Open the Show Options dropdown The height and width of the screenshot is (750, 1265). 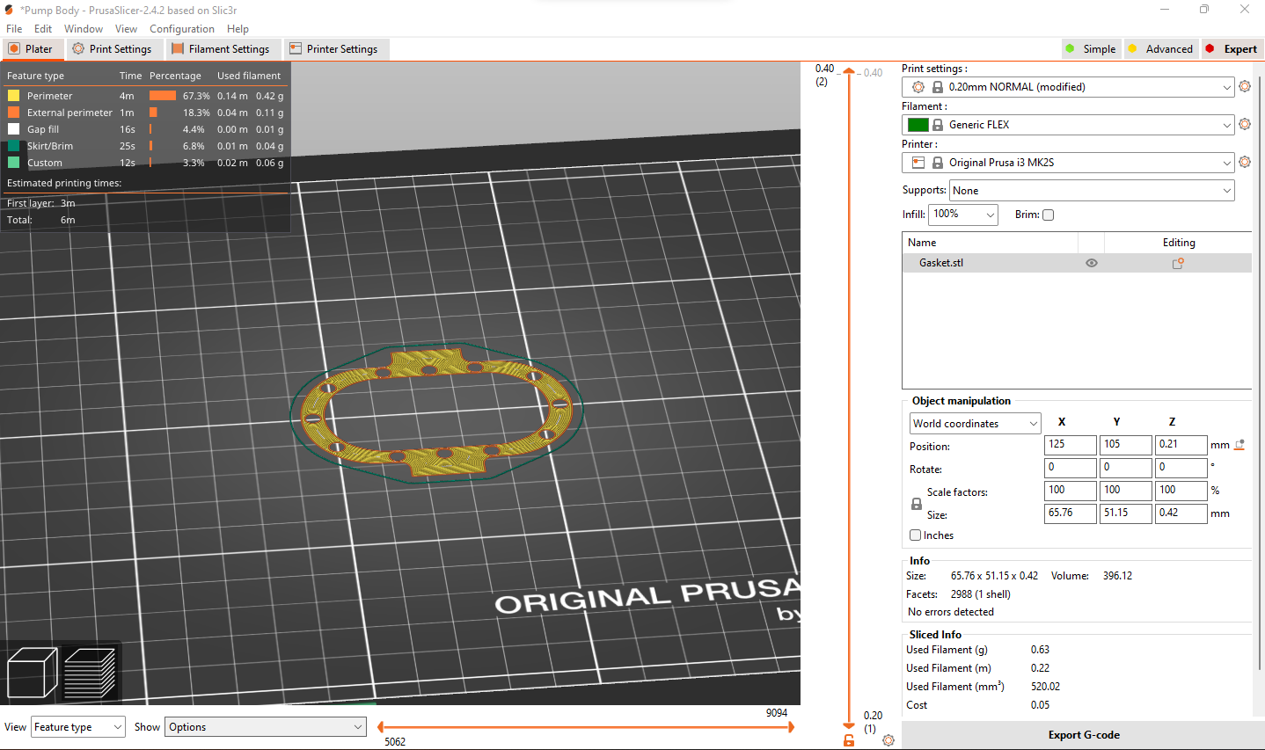pos(266,727)
